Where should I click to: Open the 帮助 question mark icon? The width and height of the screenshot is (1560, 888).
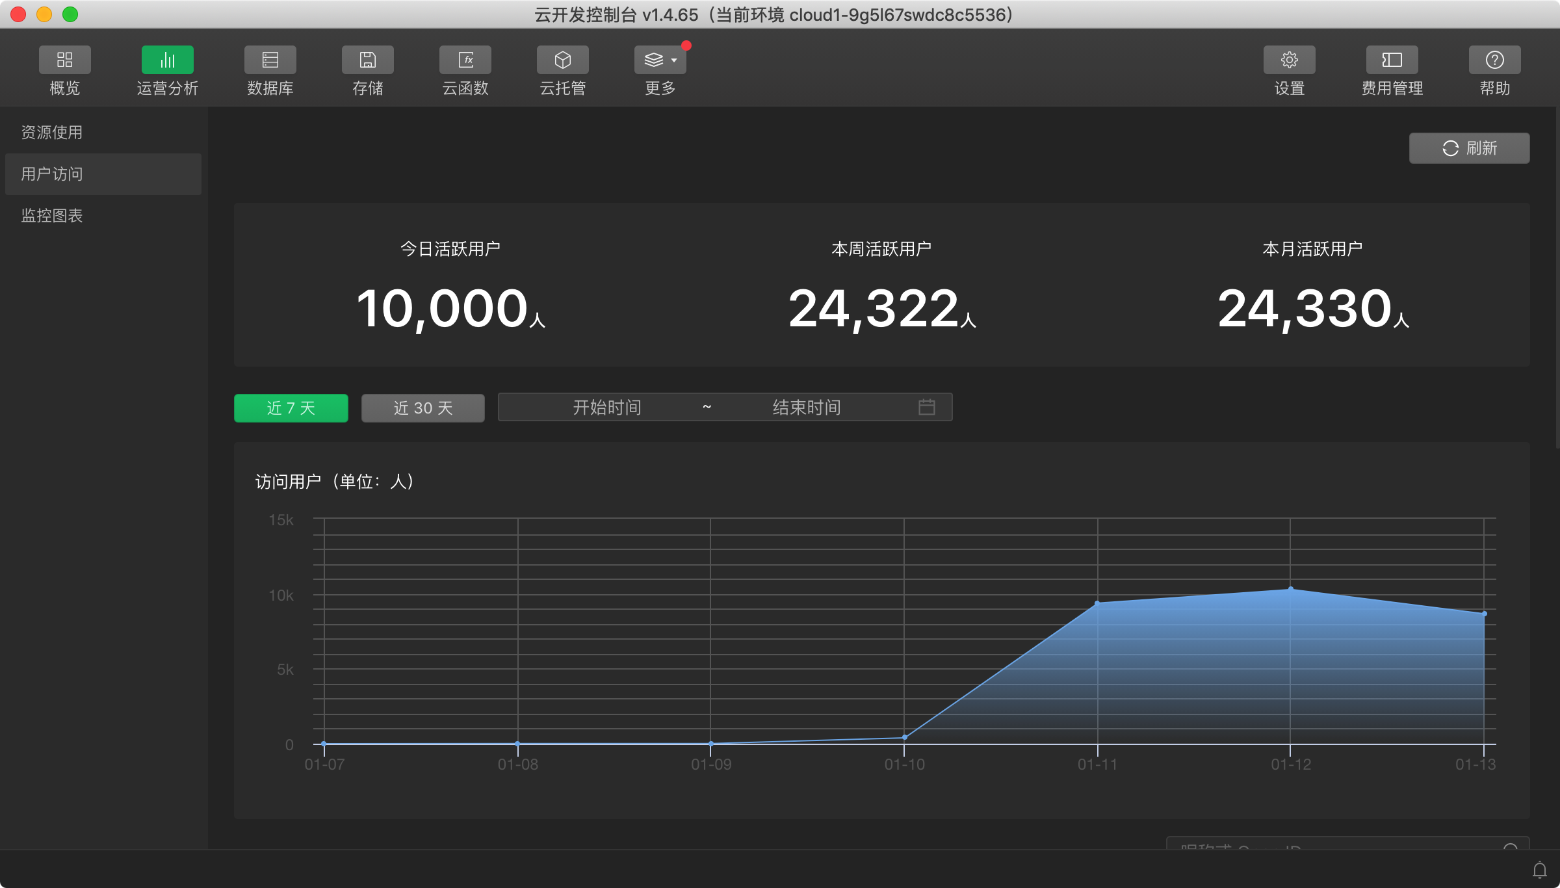pyautogui.click(x=1494, y=60)
